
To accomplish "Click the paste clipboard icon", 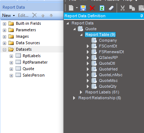I will [x=141, y=8].
